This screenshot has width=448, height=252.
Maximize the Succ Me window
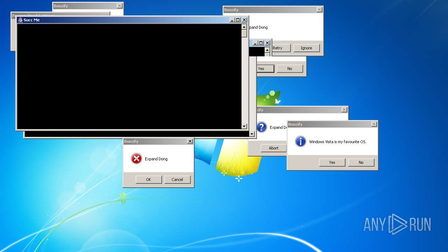coord(238,20)
